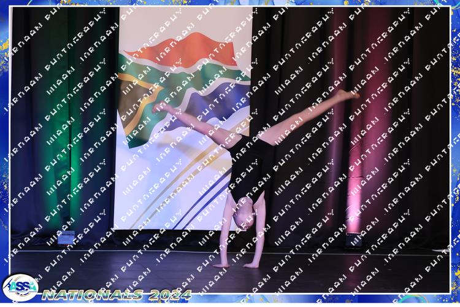Click the gymnast's left foot over banner
The height and width of the screenshot is (307, 460).
coord(162,108)
